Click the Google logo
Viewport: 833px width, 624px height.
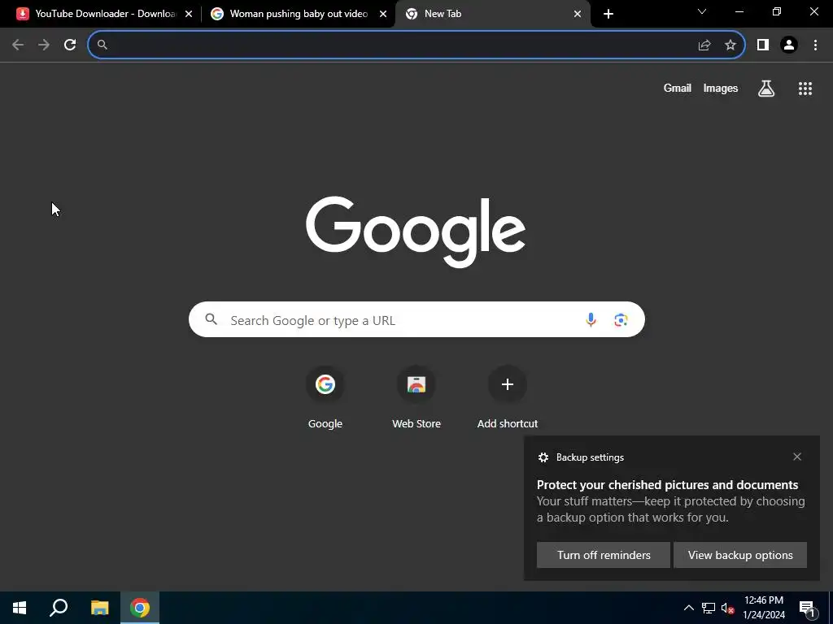pyautogui.click(x=416, y=232)
